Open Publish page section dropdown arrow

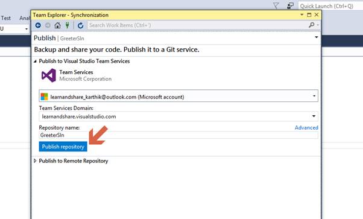coord(316,37)
